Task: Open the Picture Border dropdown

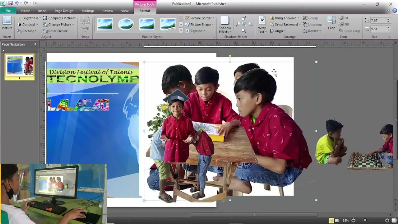Action: coord(200,18)
